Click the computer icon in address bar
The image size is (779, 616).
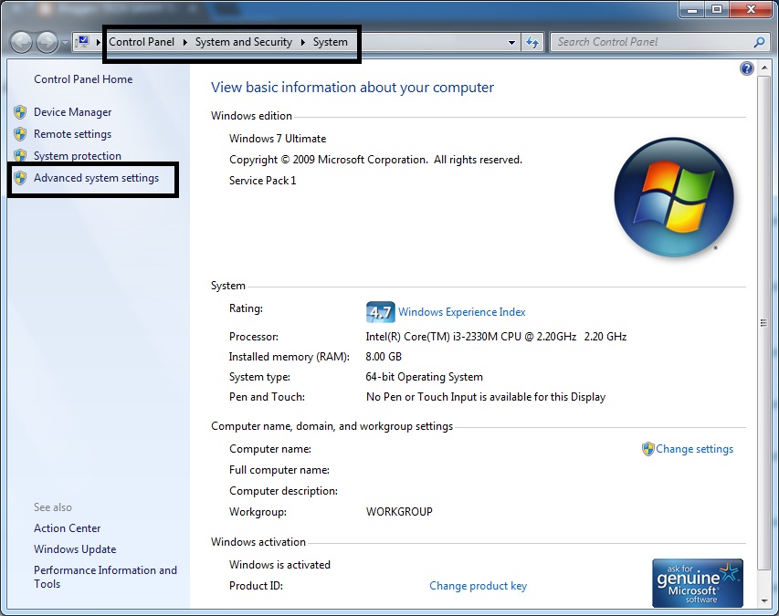click(83, 42)
